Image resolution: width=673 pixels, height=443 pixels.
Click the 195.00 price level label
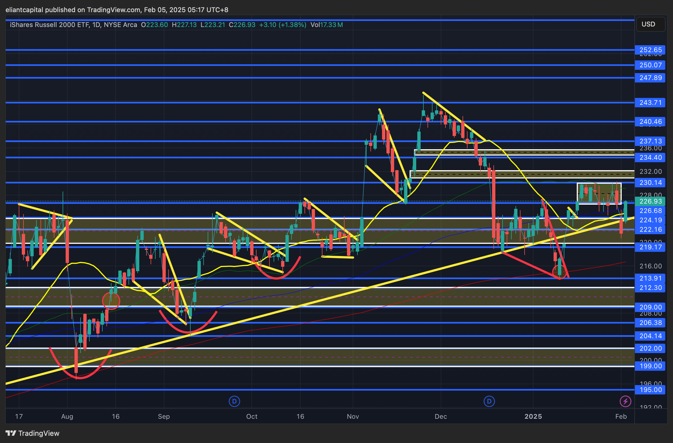(x=650, y=390)
